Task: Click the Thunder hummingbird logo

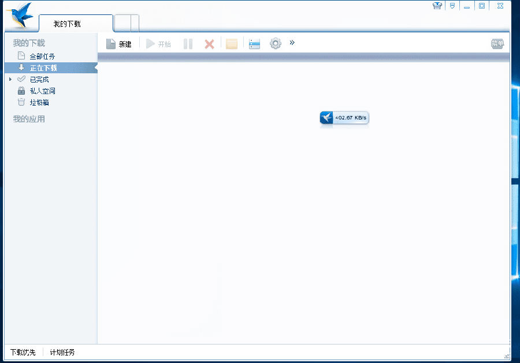Action: coord(20,15)
